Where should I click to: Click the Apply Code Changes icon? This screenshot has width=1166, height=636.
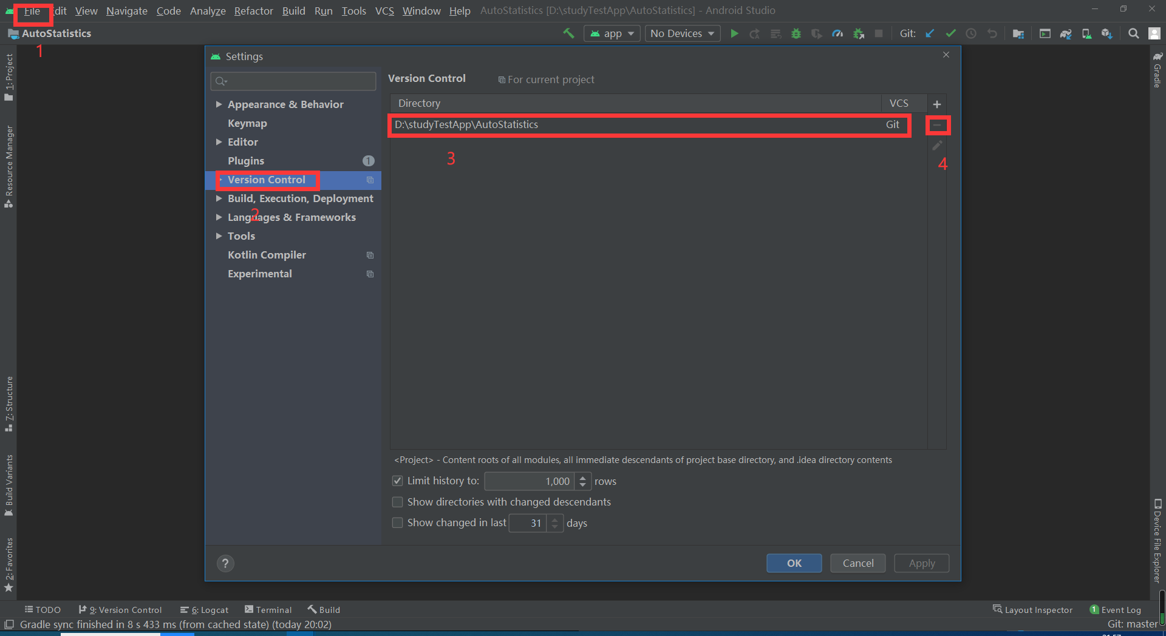(776, 33)
